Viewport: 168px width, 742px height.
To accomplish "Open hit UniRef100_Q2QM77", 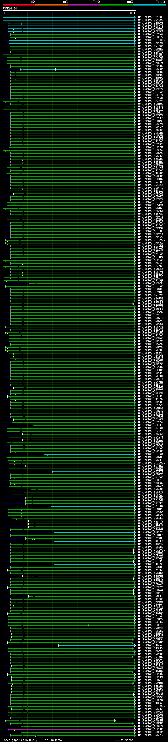I will pyautogui.click(x=151, y=37).
